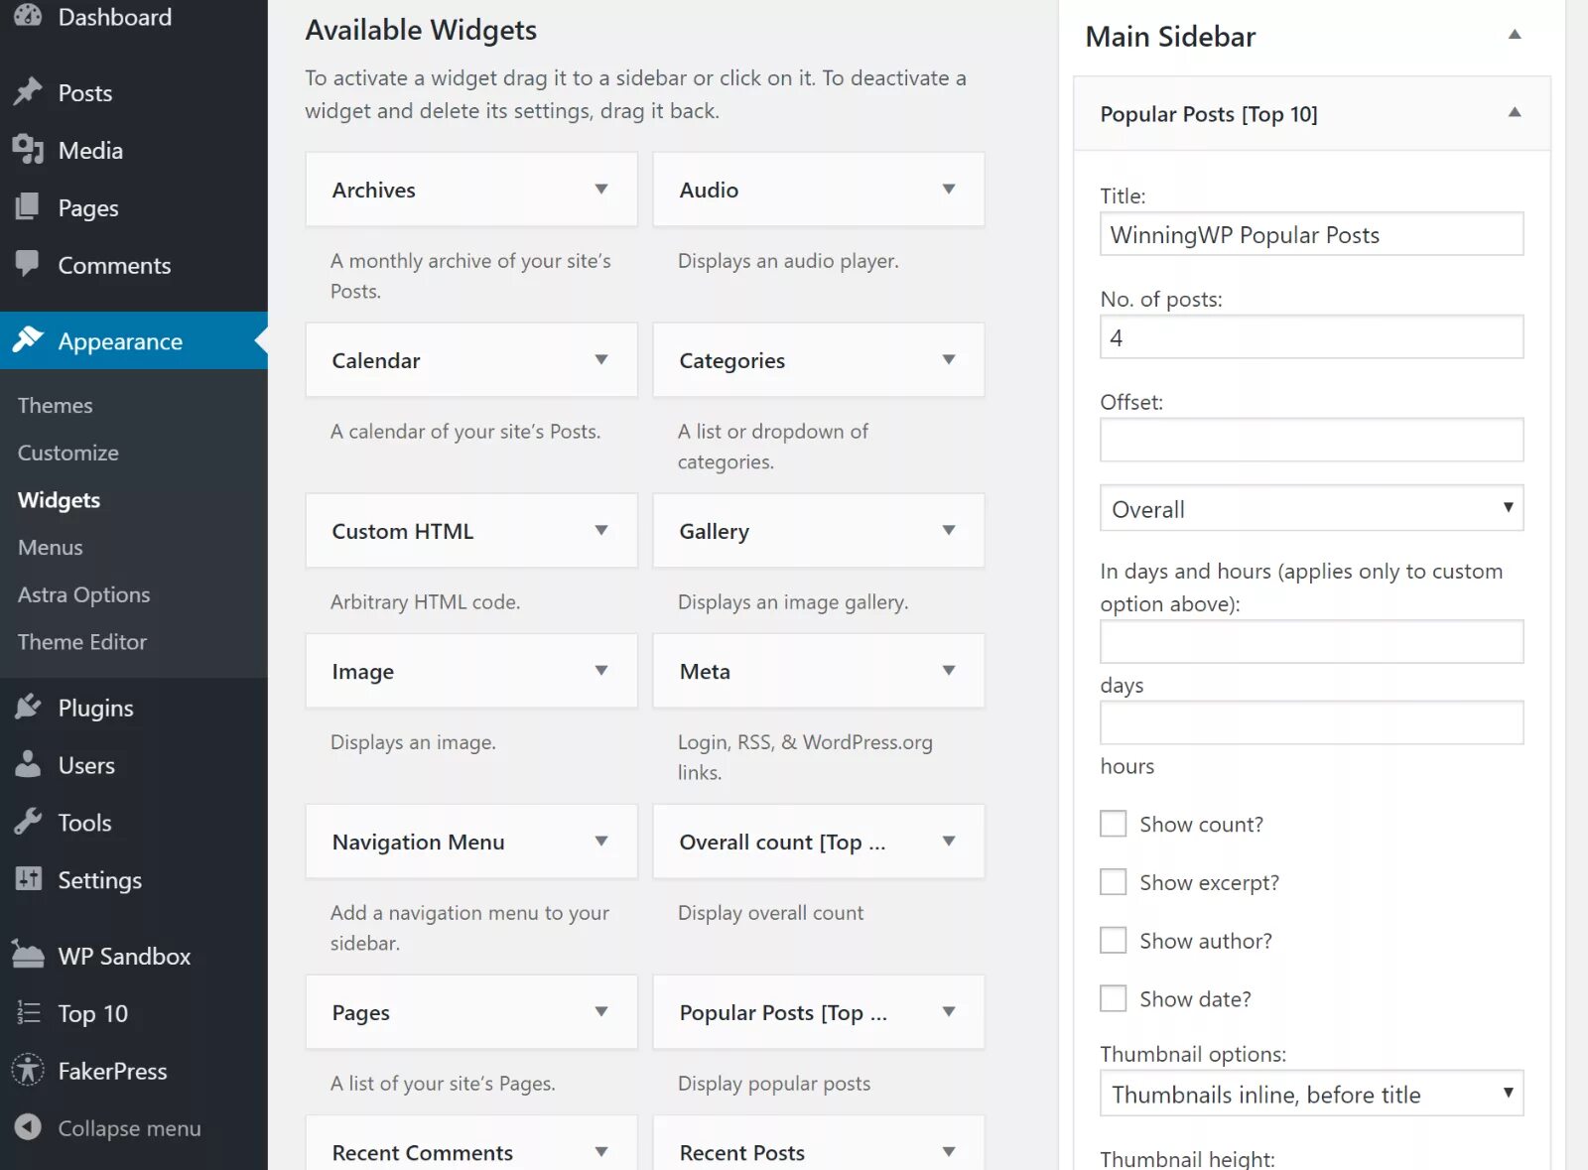Screen dimensions: 1588x1170
Task: Click the Tools wrench icon
Action: 28,822
